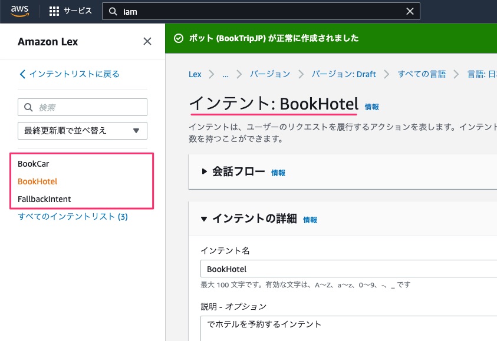Focus the intent search field
This screenshot has width=497, height=341.
pyautogui.click(x=83, y=107)
